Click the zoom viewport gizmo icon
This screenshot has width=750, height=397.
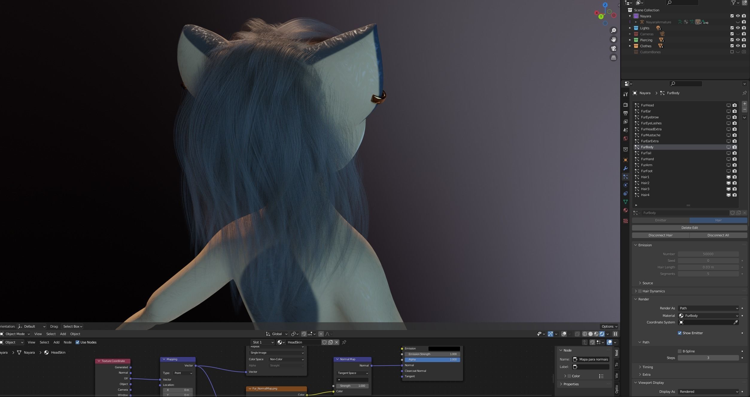click(x=614, y=30)
